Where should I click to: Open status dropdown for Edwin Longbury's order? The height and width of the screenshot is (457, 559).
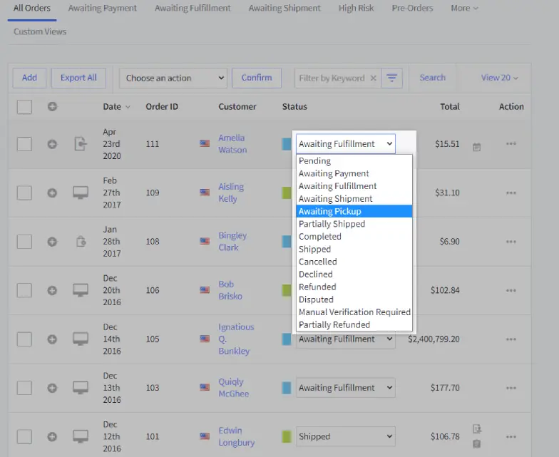pyautogui.click(x=345, y=436)
